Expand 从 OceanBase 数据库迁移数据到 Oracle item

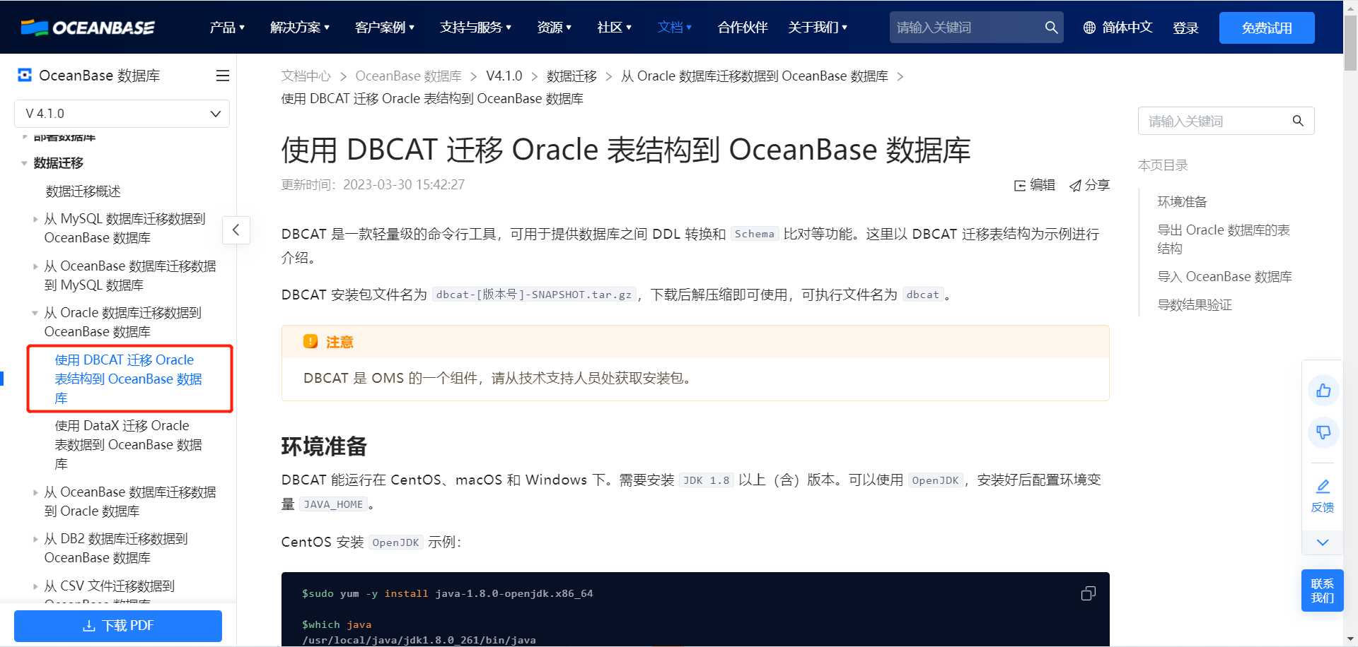tap(35, 492)
